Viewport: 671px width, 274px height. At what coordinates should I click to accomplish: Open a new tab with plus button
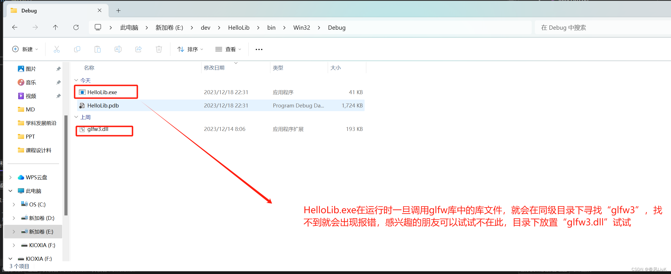tap(119, 11)
